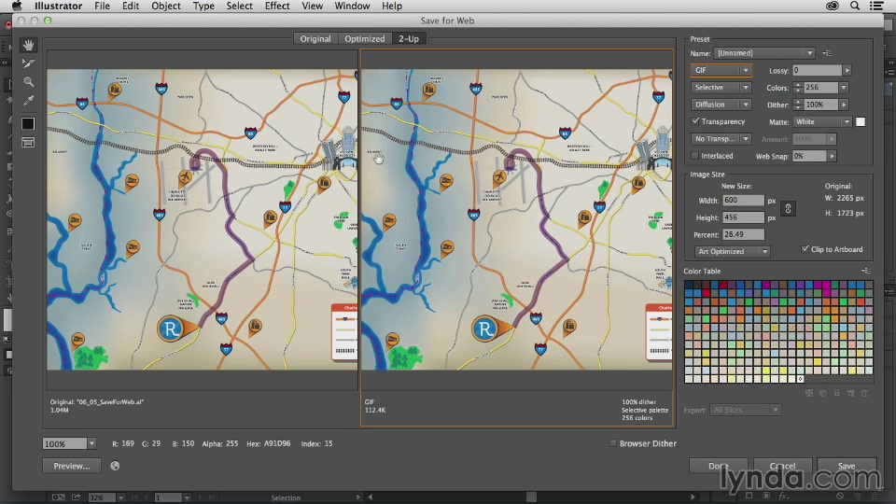The image size is (896, 504).
Task: Click the Cancel button
Action: click(x=782, y=466)
